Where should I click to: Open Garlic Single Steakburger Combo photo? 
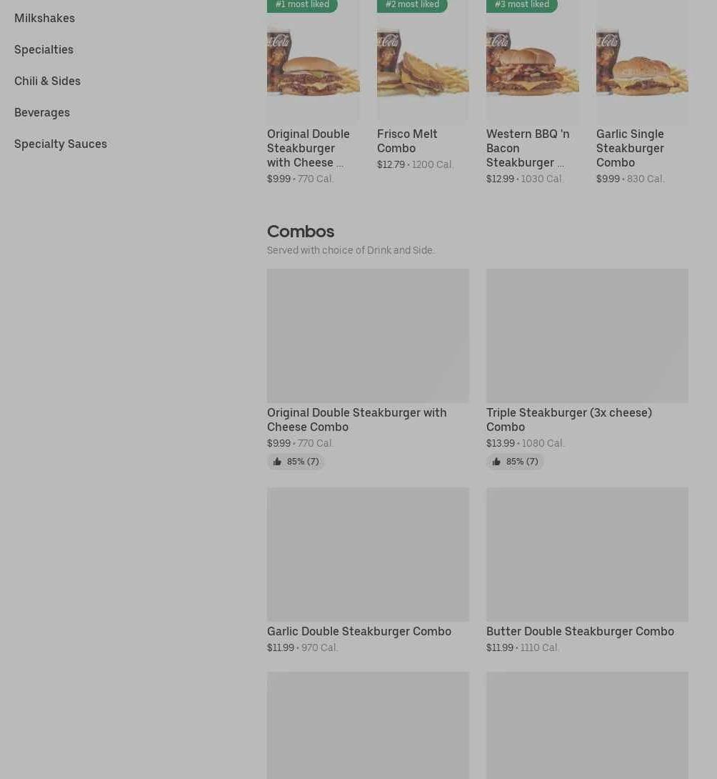coord(642,62)
